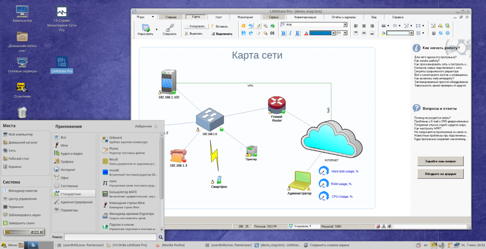Set vertical alignment to bottom
Image resolution: width=486 pixels, height=249 pixels.
click(372, 33)
